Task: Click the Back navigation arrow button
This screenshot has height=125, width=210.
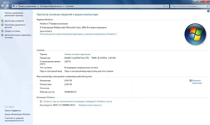Action: click(2, 6)
